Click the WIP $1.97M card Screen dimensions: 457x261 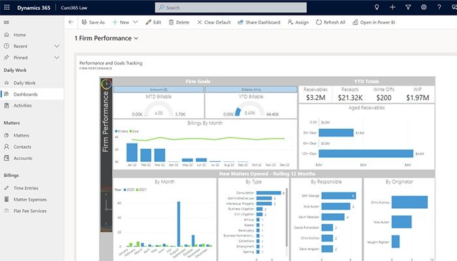click(x=417, y=94)
